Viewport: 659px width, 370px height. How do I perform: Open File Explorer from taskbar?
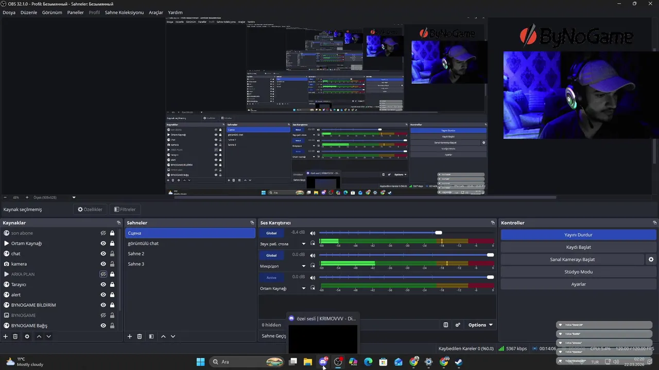tap(308, 362)
